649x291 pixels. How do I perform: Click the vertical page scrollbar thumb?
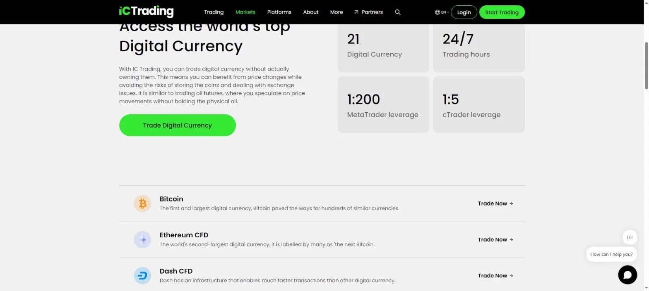[646, 65]
